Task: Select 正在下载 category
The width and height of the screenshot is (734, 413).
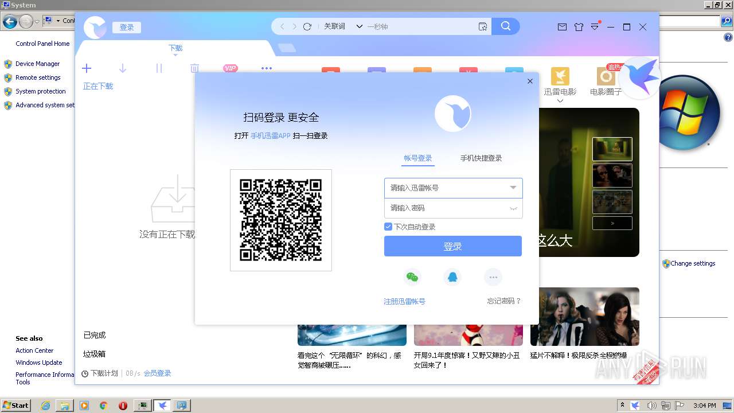Action: point(98,86)
